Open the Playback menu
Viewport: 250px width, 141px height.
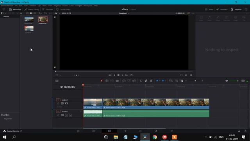coord(57,5)
